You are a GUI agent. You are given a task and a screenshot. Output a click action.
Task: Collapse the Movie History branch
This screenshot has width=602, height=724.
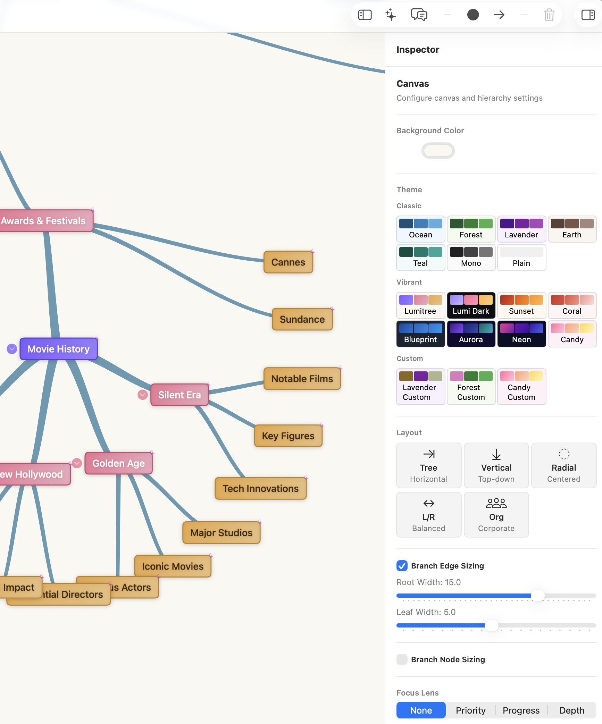coord(12,349)
